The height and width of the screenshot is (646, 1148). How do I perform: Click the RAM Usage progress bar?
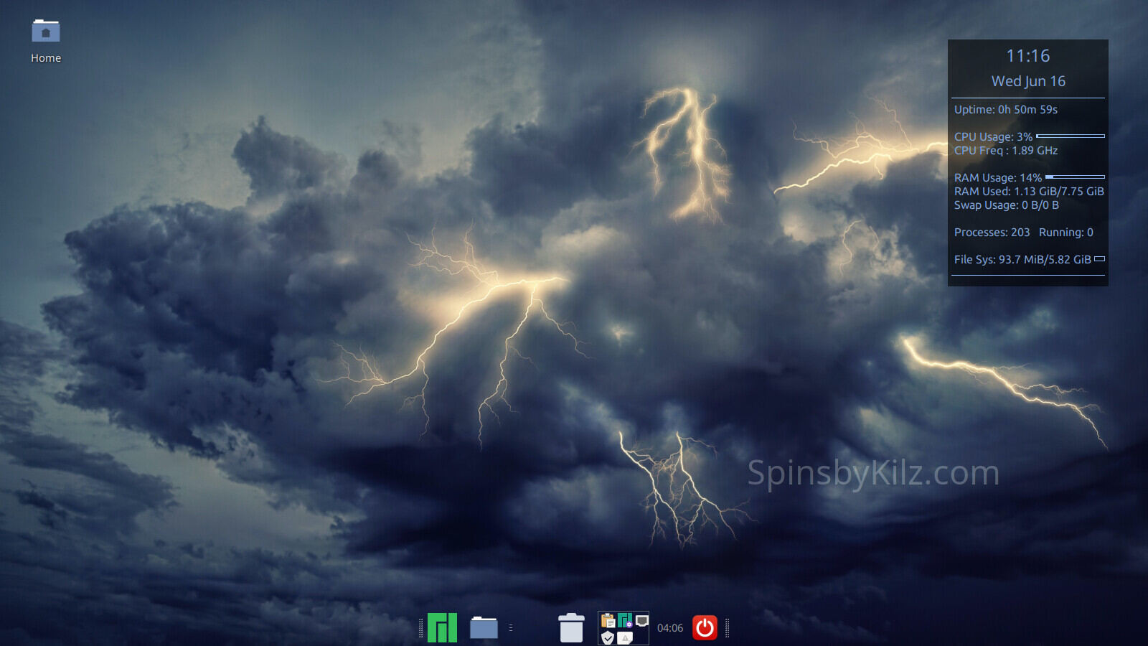point(1075,177)
